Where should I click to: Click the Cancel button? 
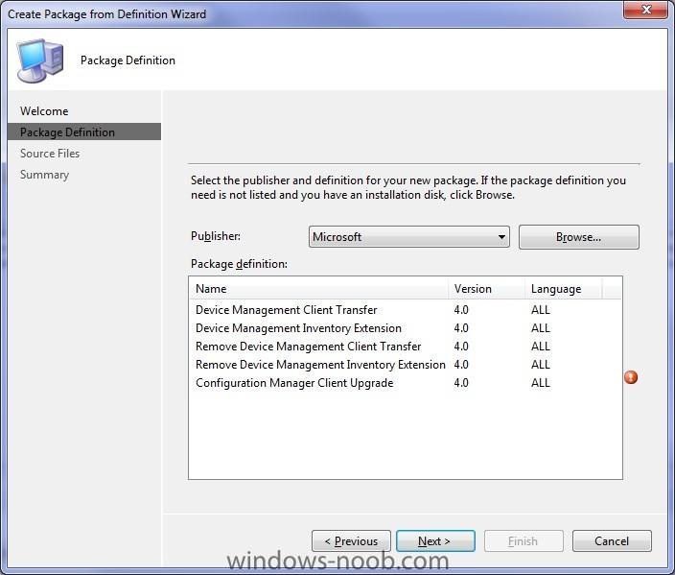coord(612,541)
